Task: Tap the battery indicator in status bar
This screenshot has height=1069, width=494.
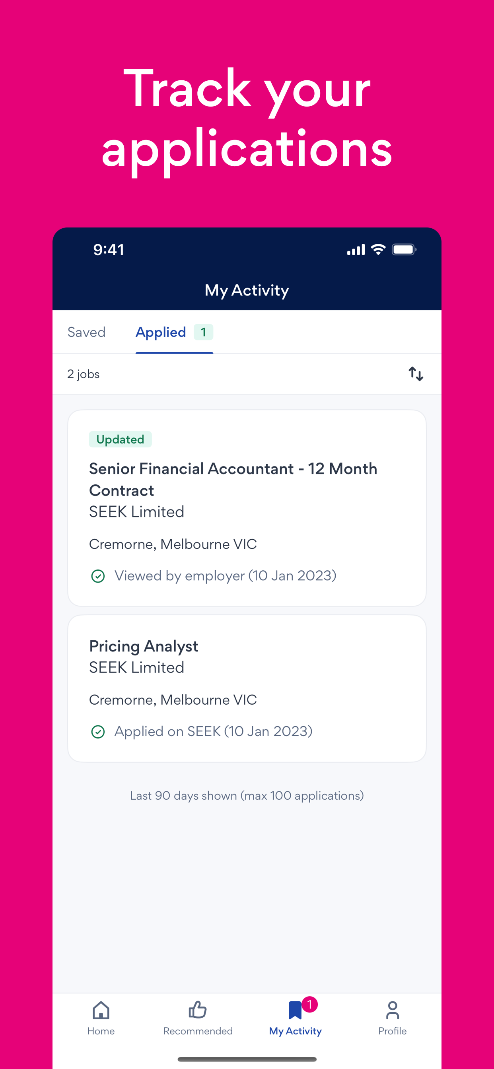Action: pyautogui.click(x=405, y=249)
